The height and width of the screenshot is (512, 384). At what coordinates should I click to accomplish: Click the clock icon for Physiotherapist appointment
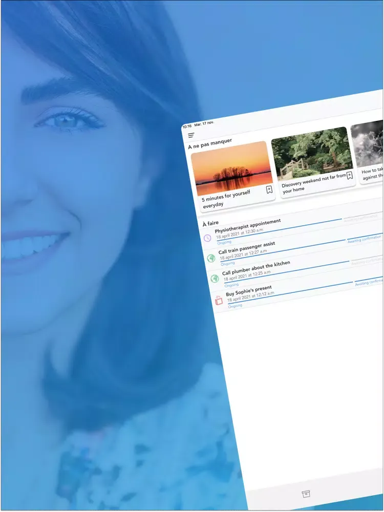[207, 238]
